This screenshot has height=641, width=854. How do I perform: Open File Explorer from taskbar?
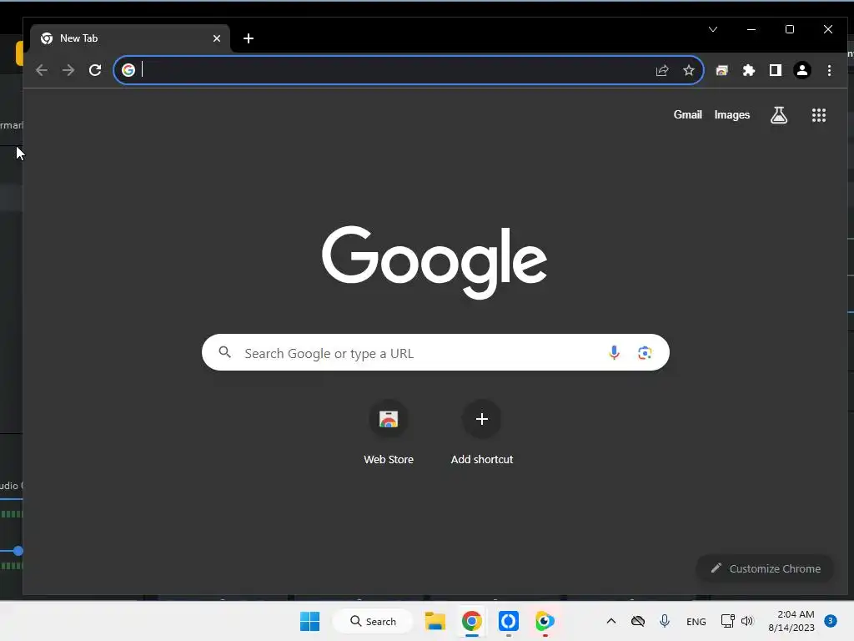pos(435,621)
